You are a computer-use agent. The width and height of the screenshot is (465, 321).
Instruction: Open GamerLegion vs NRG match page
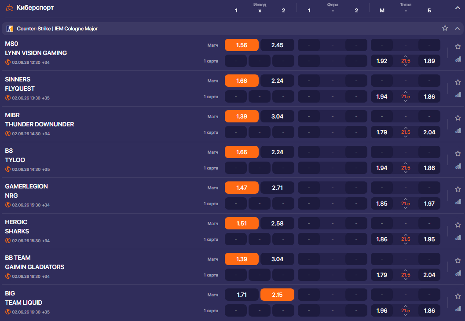[x=26, y=191]
